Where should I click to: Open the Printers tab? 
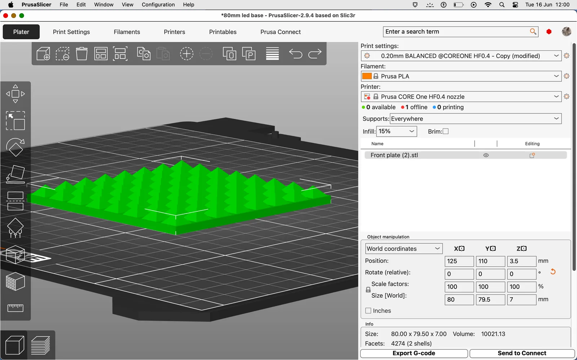coord(175,32)
